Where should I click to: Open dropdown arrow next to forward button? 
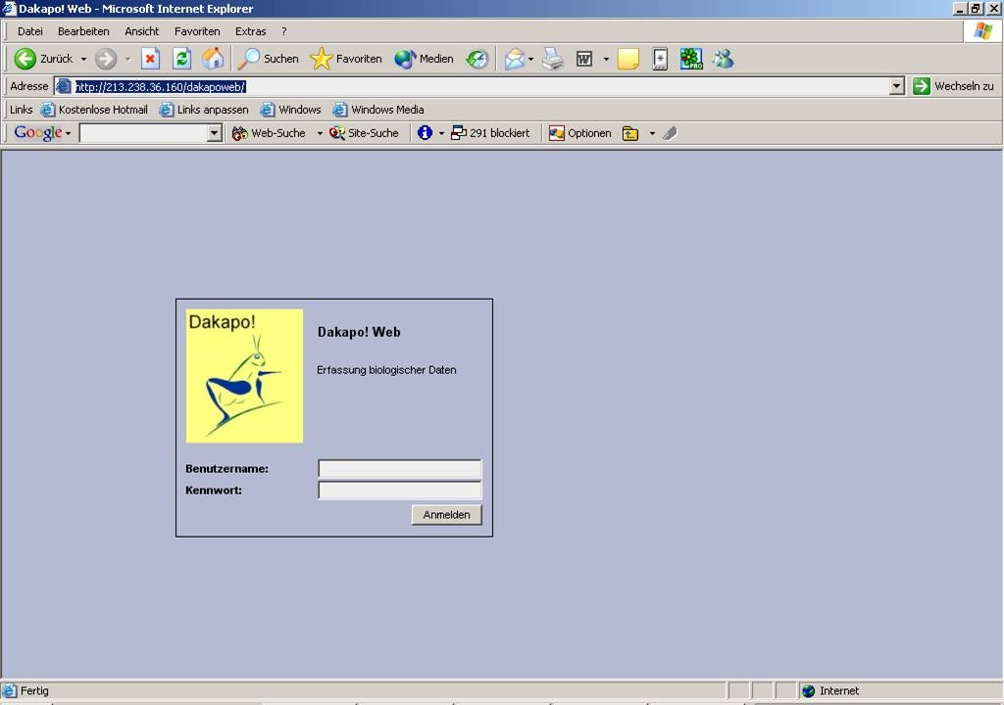point(128,59)
